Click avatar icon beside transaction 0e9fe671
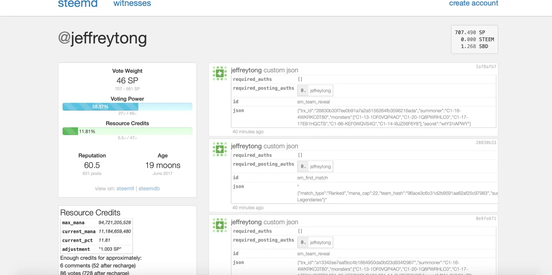552x275 pixels. tap(220, 225)
